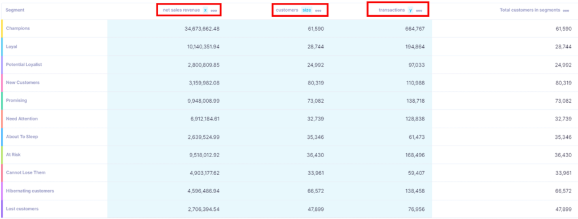
Task: Select the transactions column header label
Action: pyautogui.click(x=392, y=10)
